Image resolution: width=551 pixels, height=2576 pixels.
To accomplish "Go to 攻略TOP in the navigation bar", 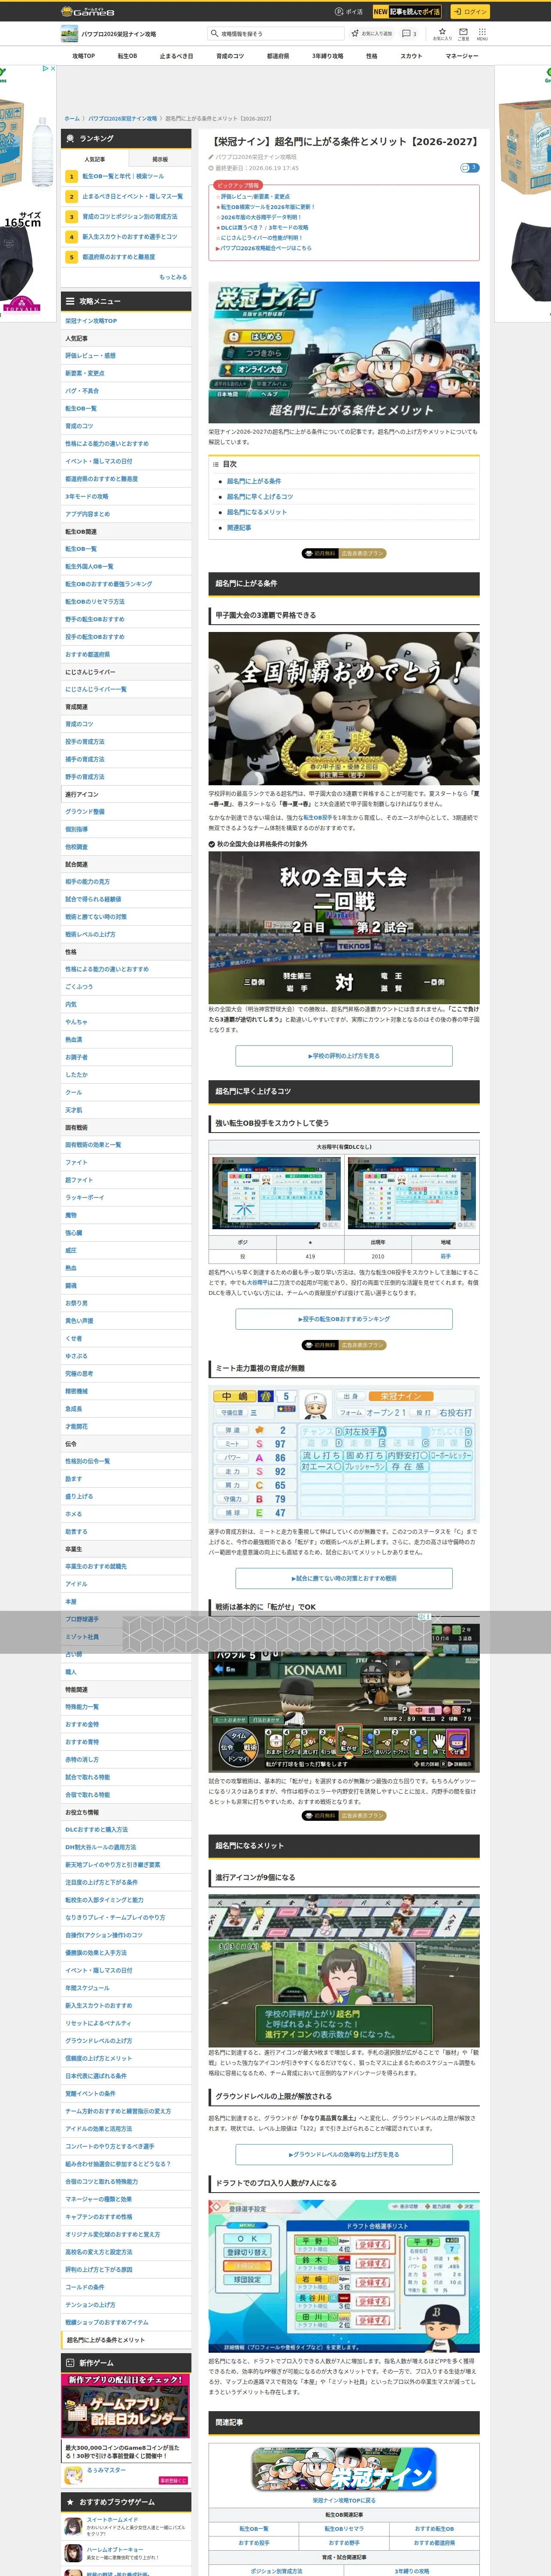I will [x=84, y=56].
